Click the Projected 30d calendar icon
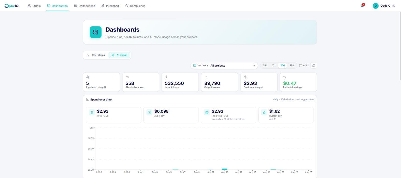The image size is (401, 178). point(207,112)
